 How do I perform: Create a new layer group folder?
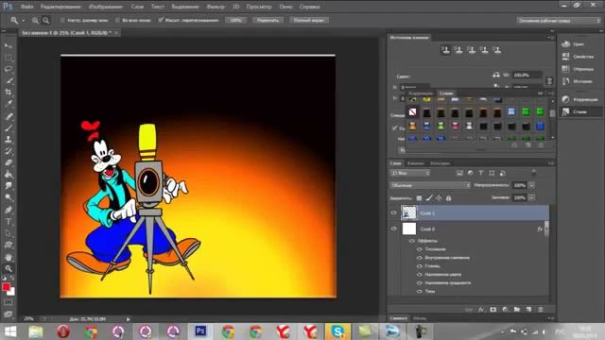pyautogui.click(x=517, y=310)
